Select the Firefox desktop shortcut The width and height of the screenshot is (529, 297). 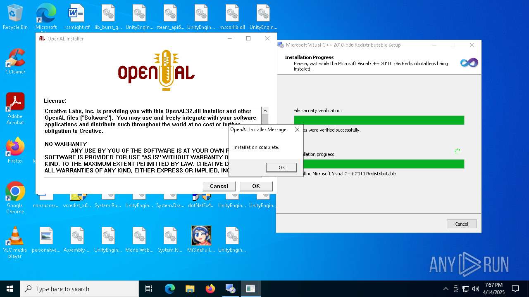(15, 151)
